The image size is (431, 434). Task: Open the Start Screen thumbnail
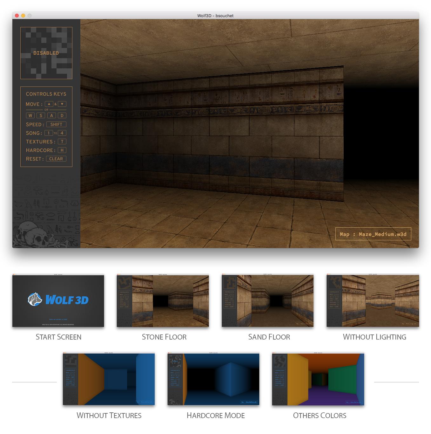click(58, 300)
